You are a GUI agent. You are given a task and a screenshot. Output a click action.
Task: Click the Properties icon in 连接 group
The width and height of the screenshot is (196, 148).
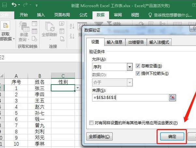[62, 31]
